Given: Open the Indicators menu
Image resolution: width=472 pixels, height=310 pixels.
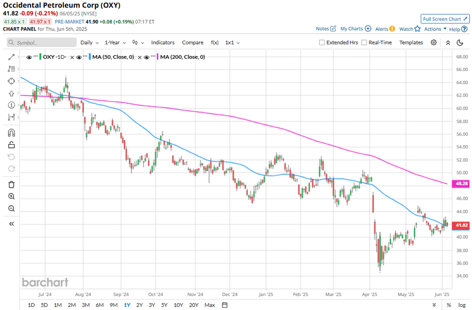Looking at the screenshot, I should pos(163,43).
